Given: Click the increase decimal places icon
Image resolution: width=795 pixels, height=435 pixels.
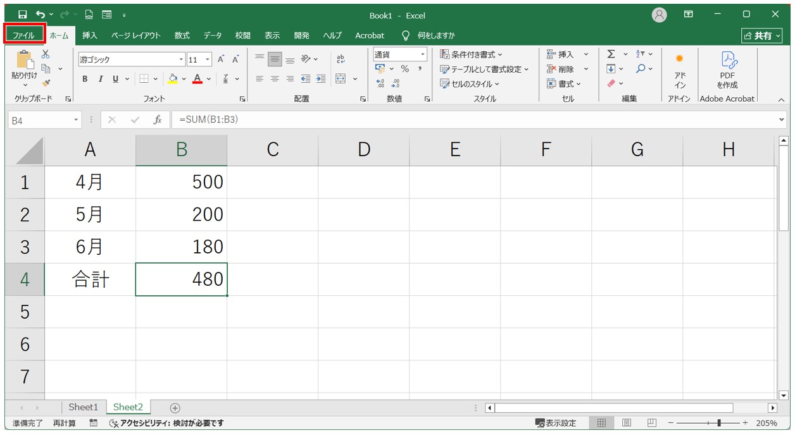Looking at the screenshot, I should (380, 83).
